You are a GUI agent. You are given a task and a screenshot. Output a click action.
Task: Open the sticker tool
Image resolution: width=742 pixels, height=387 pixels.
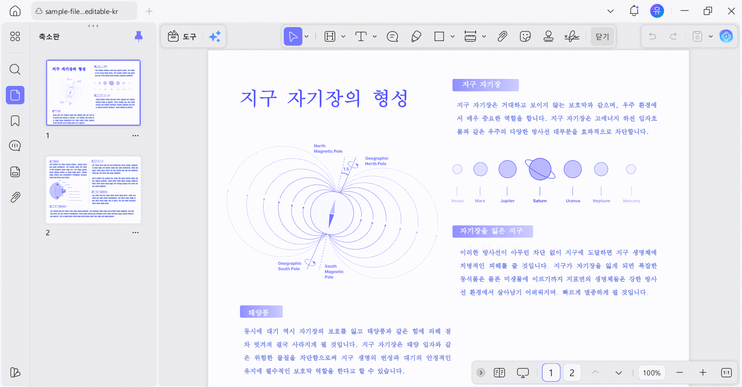(525, 36)
